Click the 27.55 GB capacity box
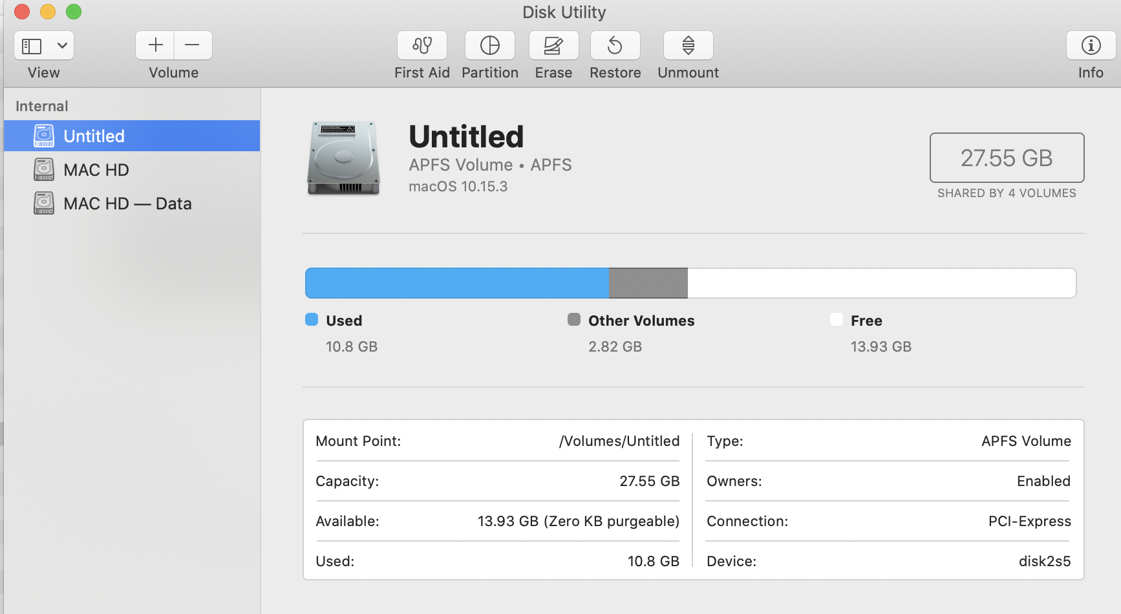 [1007, 158]
